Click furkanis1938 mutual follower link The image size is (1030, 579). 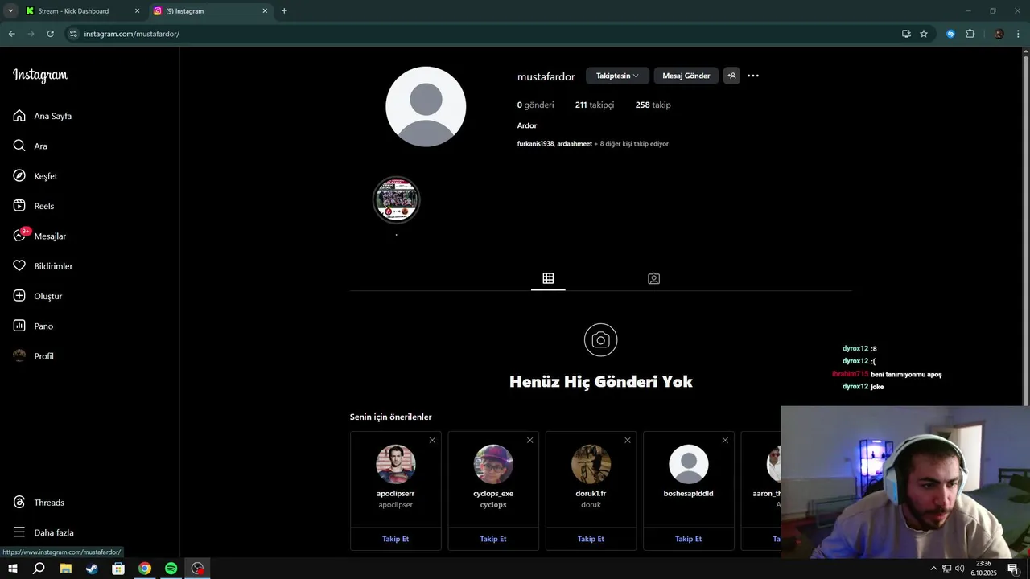click(x=535, y=144)
